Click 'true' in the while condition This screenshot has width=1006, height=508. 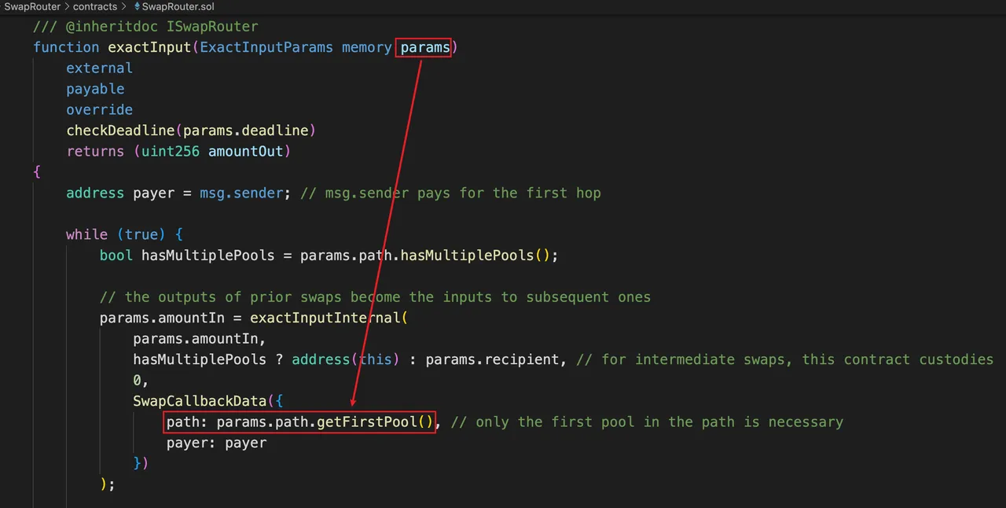coord(141,234)
